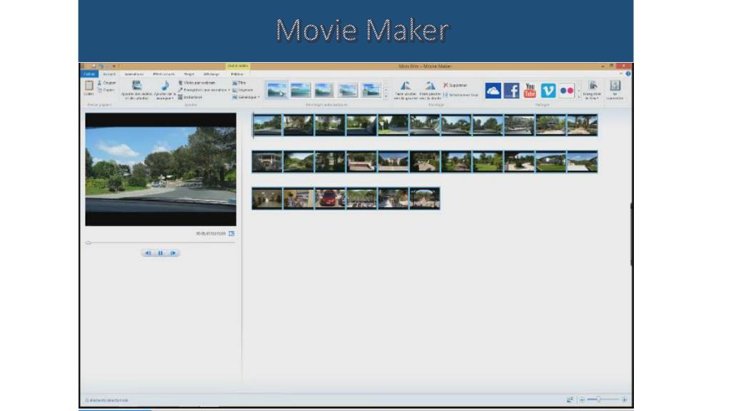Open the Générique dropdown arrow
The image size is (731, 411).
pos(258,97)
